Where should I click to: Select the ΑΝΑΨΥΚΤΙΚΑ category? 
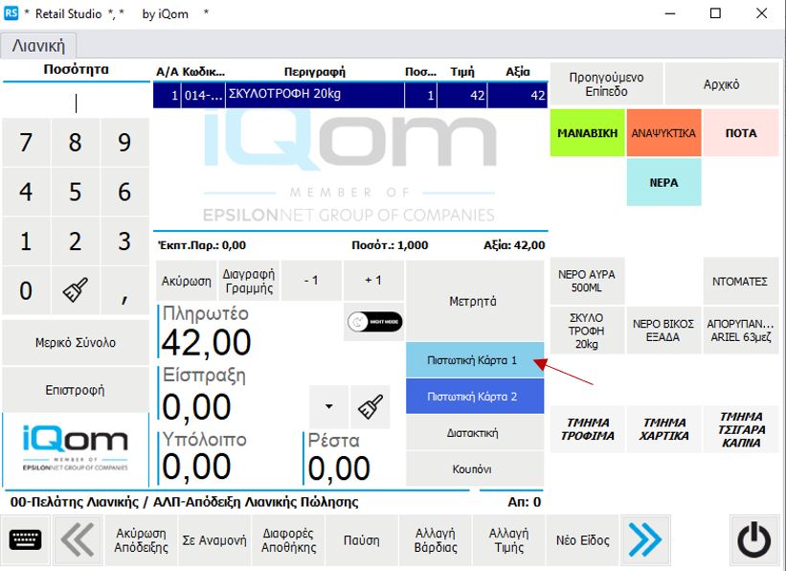[663, 133]
